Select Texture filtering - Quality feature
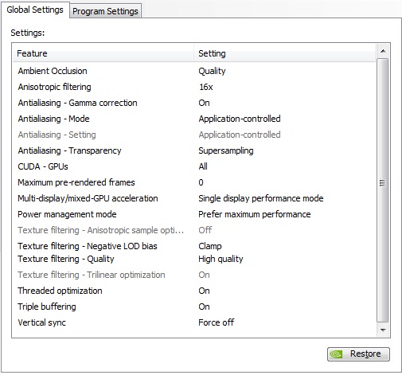The width and height of the screenshot is (402, 375). click(x=66, y=259)
